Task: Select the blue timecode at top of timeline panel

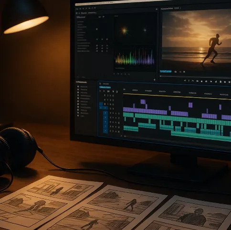Action: point(105,87)
